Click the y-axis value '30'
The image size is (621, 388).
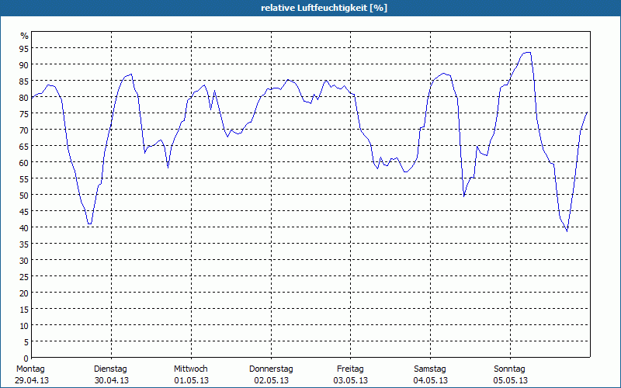24,260
